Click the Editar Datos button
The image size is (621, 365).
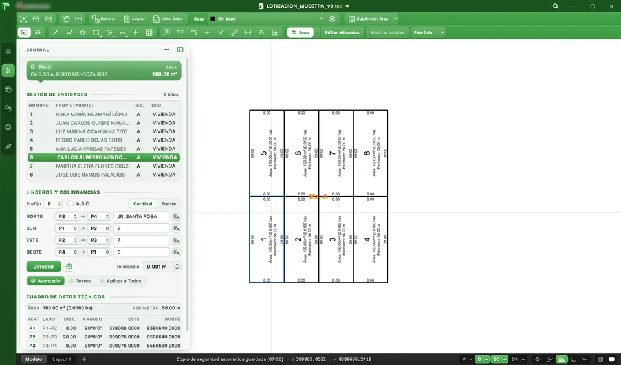(168, 19)
